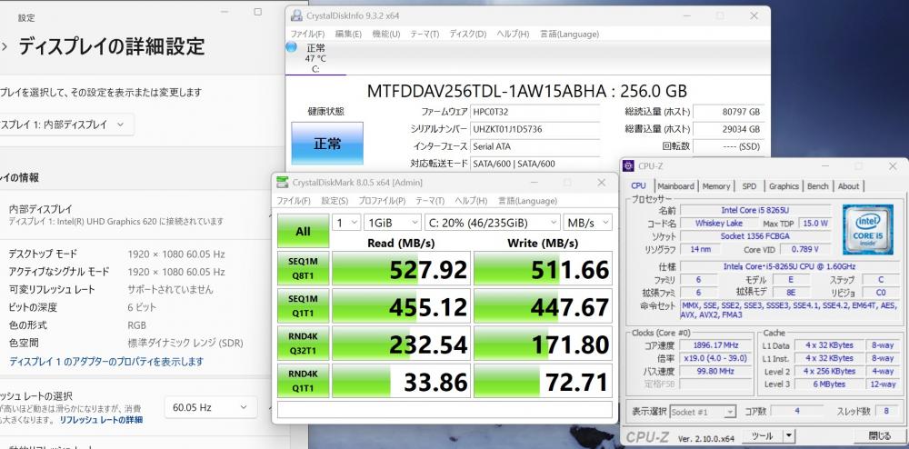Click the SEQ1M Q8T1 write result 511.66
Viewport: 909px width, 449px height.
tap(543, 269)
